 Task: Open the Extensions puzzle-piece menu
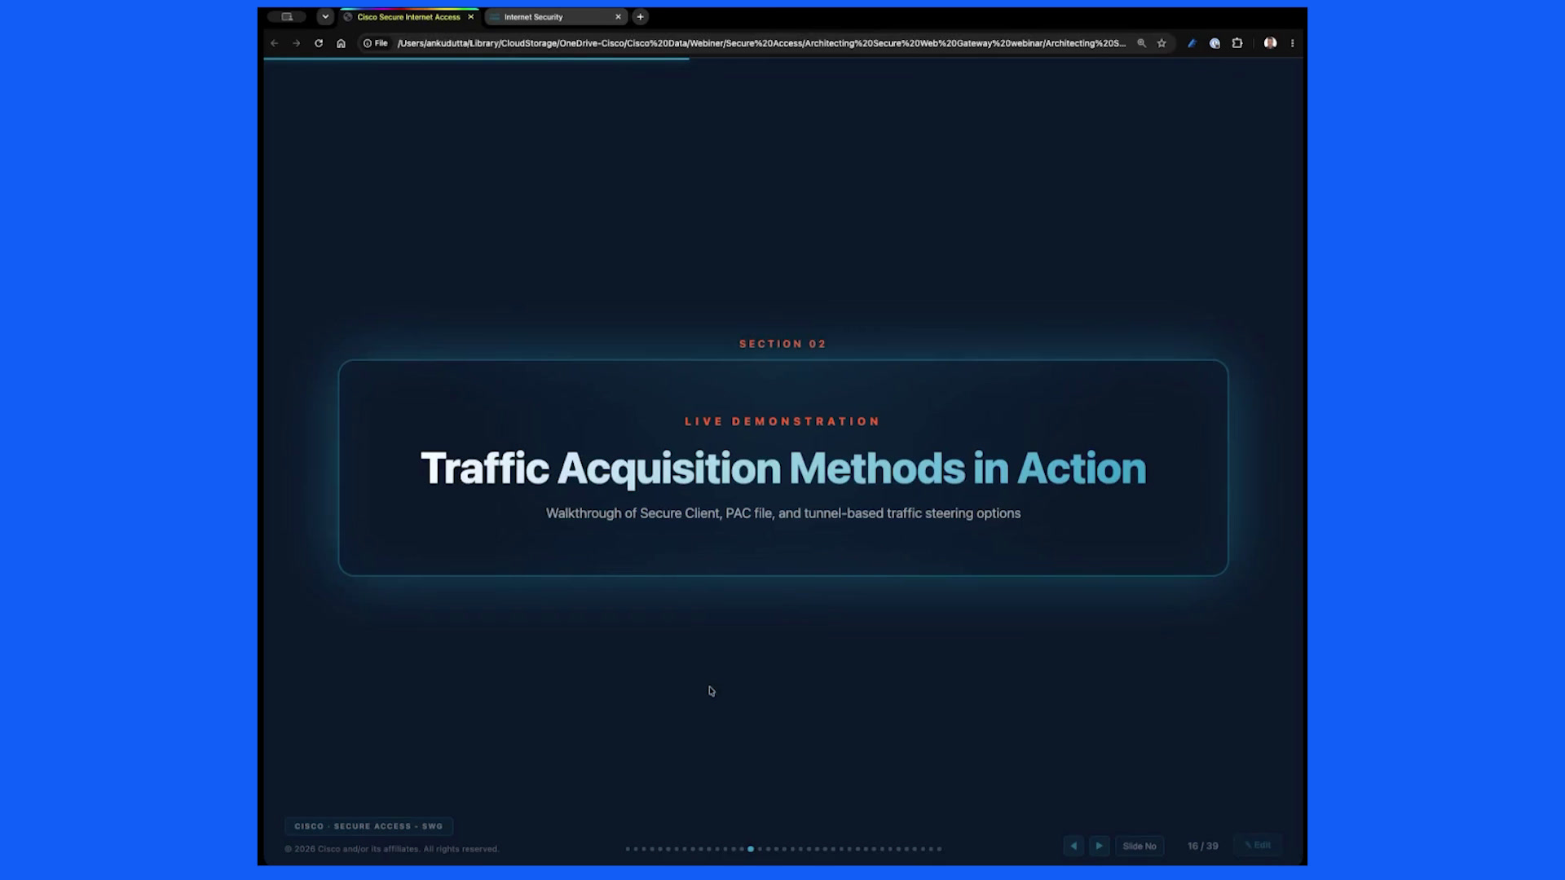click(x=1237, y=43)
